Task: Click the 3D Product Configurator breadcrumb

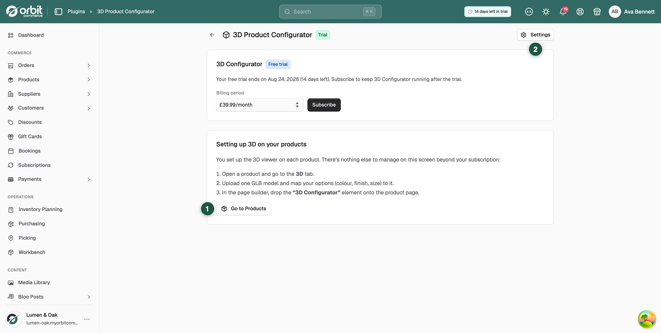Action: point(126,12)
